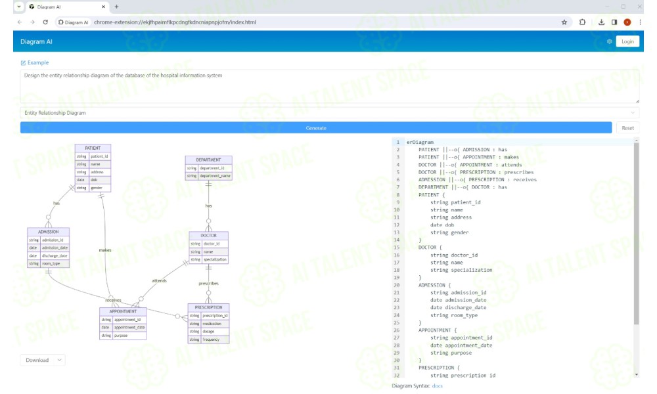Screen dimensions: 657x394
Task: Click the ADMISSION entity header in diagram
Action: pyautogui.click(x=48, y=232)
